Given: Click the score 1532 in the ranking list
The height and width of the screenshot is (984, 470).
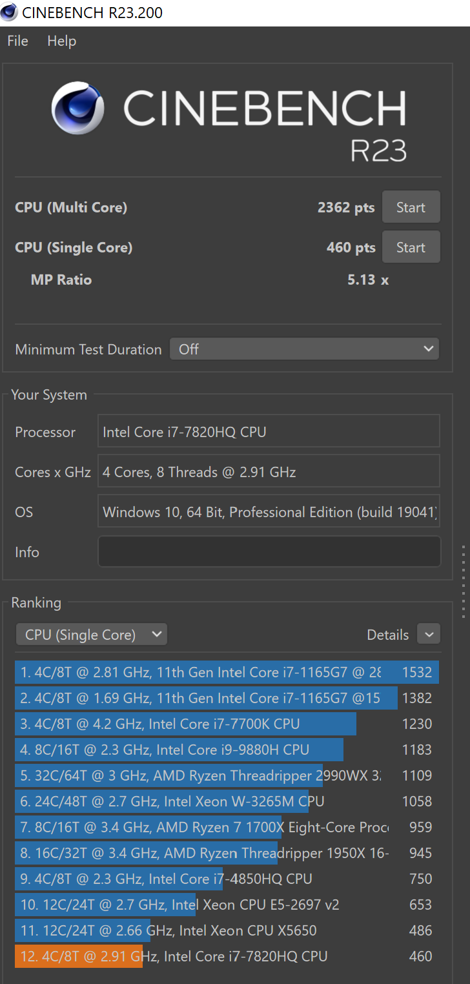Looking at the screenshot, I should coord(417,672).
